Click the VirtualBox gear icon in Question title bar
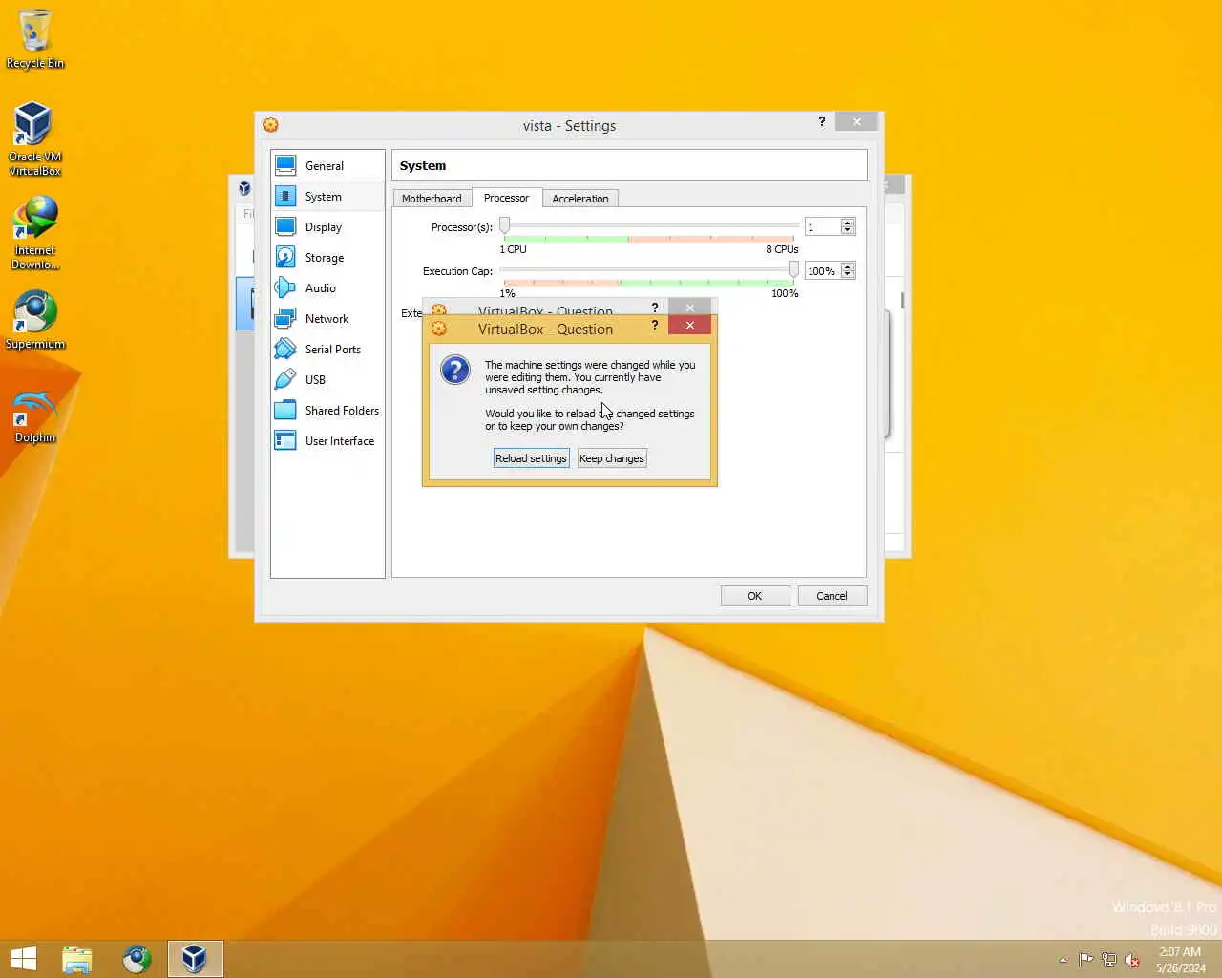Screen dimensions: 1222x978 coord(439,329)
